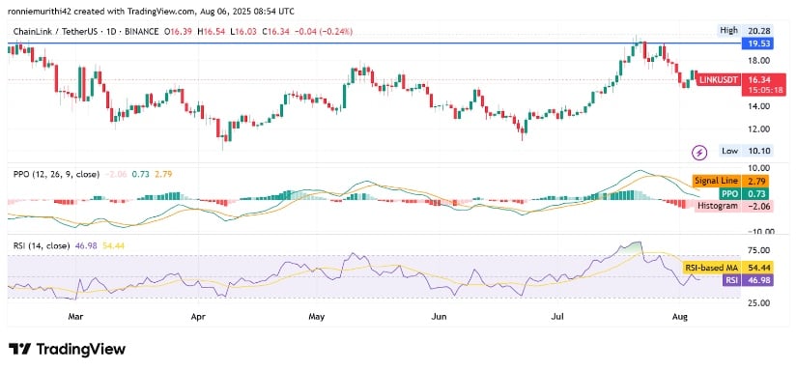Select the RSI (14, close) legend
Image resolution: width=797 pixels, height=371 pixels.
coord(42,246)
